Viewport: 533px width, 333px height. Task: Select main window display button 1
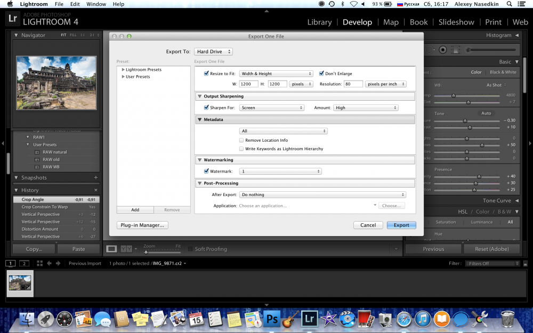(11, 263)
